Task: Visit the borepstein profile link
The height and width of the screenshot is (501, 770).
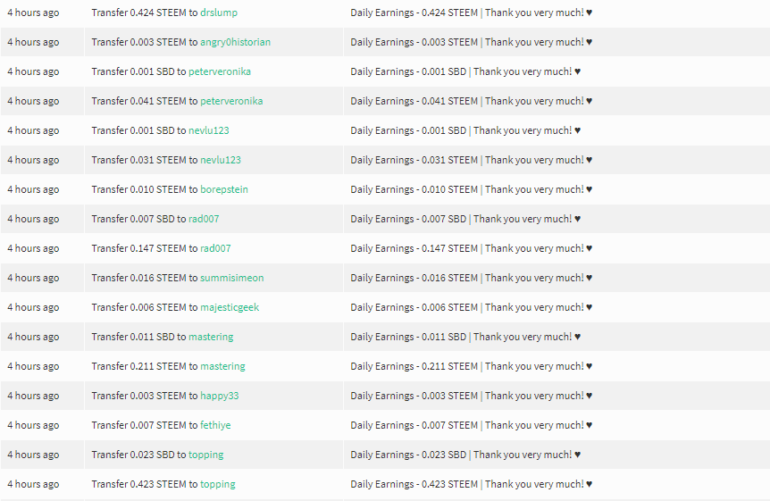Action: click(x=224, y=189)
